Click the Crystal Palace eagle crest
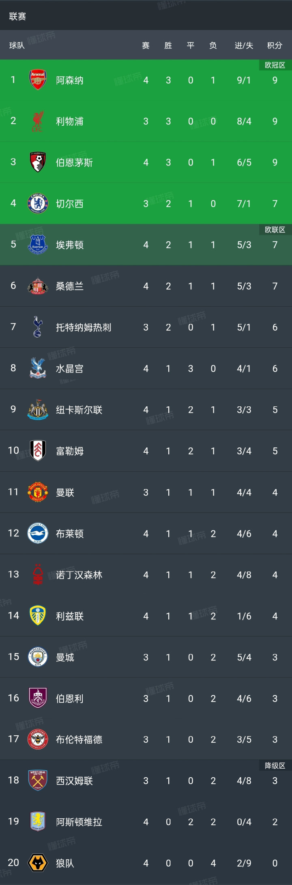292x885 pixels. tap(38, 368)
